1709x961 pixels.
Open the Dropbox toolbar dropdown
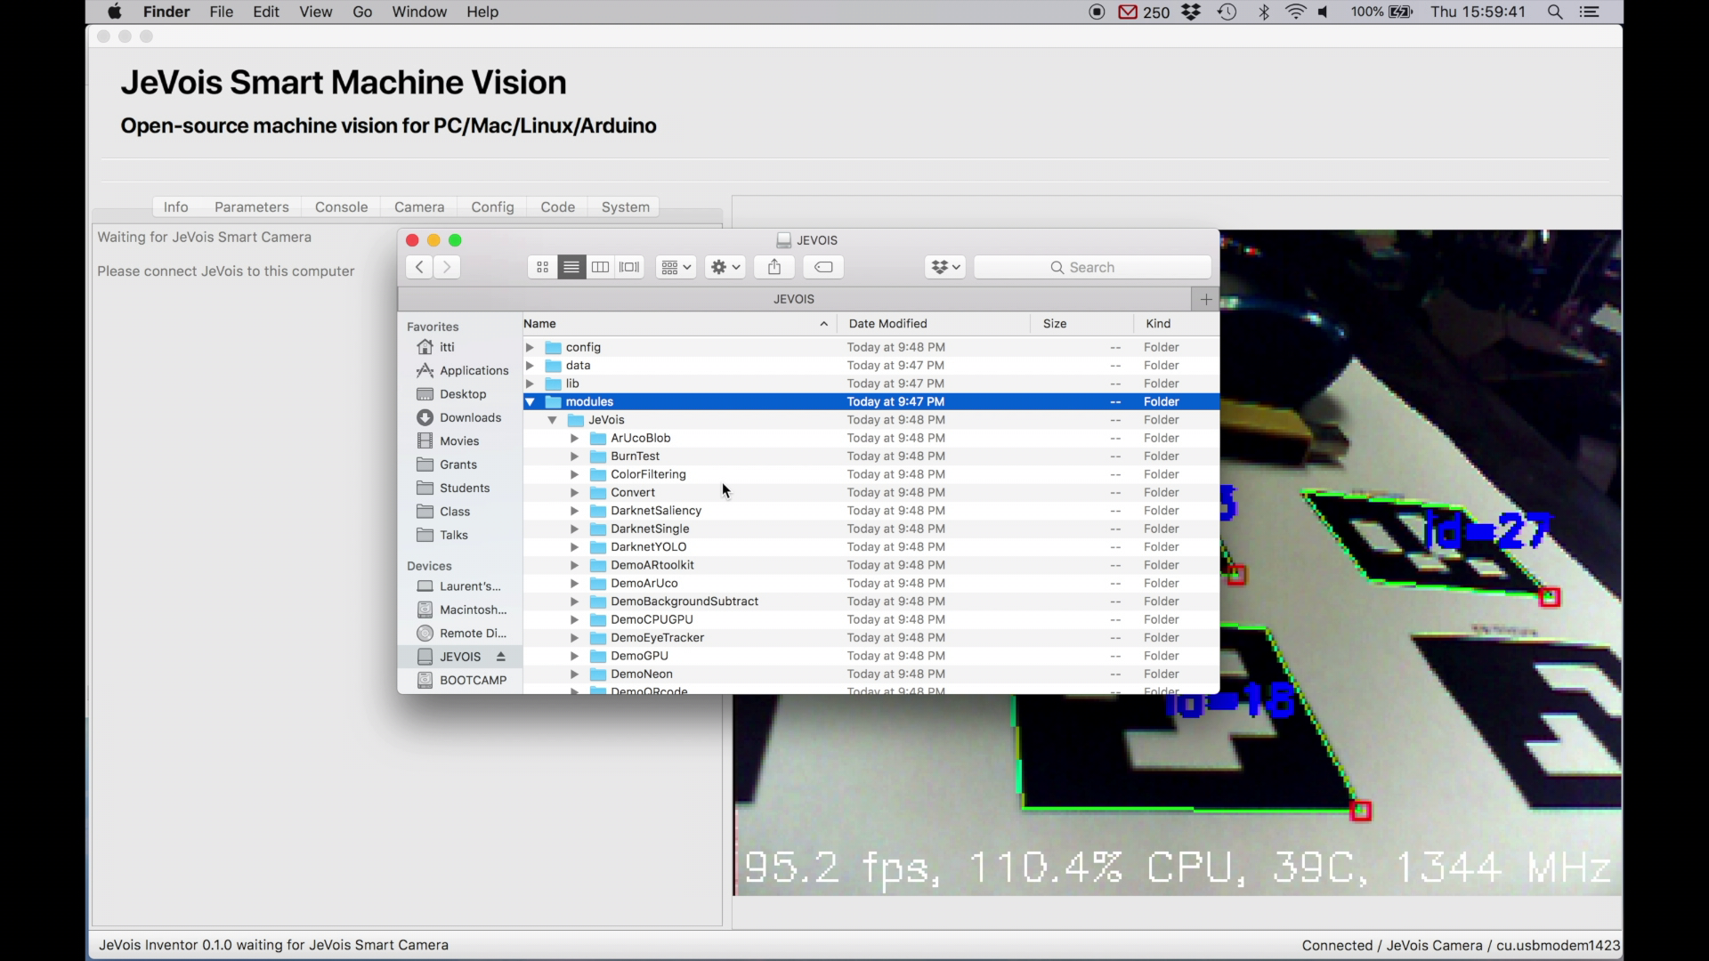click(x=945, y=267)
